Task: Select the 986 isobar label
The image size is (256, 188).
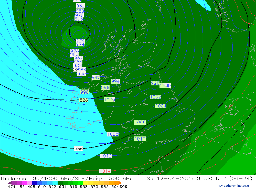Action: [x=78, y=66]
